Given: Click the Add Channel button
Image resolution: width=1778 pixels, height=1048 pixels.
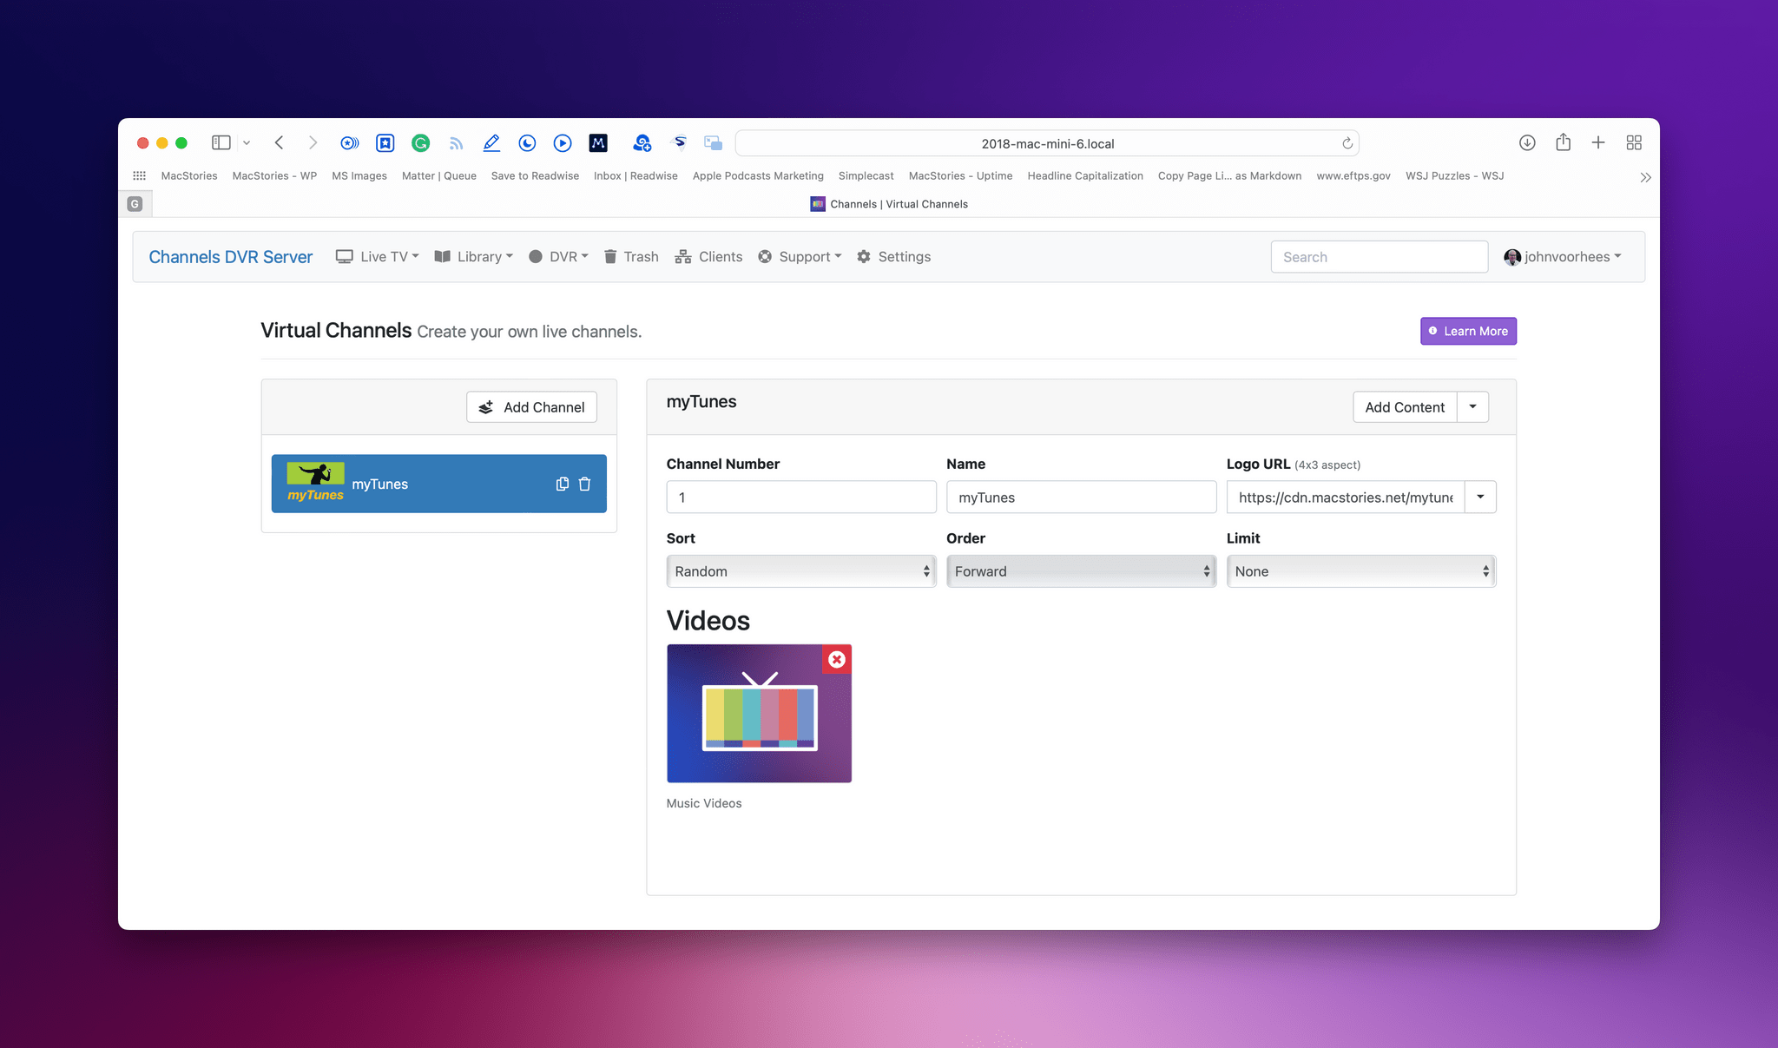Looking at the screenshot, I should click(531, 407).
